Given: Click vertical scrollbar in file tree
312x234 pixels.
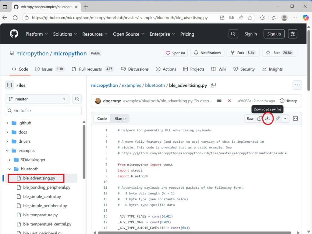Looking at the screenshot, I should click(84, 152).
